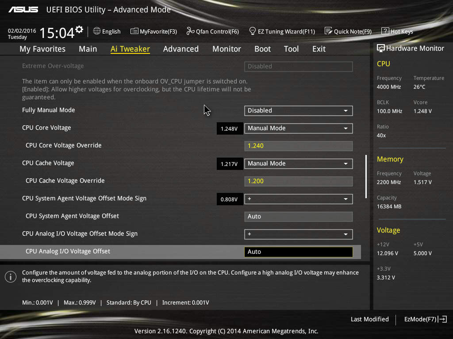Click the +3.3V reading 3.312 V
This screenshot has height=339, width=453.
point(386,278)
